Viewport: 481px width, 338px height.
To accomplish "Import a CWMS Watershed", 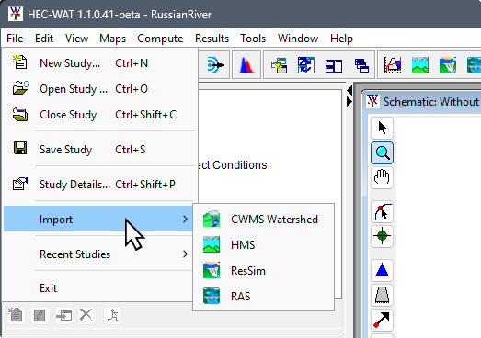I will 263,220.
